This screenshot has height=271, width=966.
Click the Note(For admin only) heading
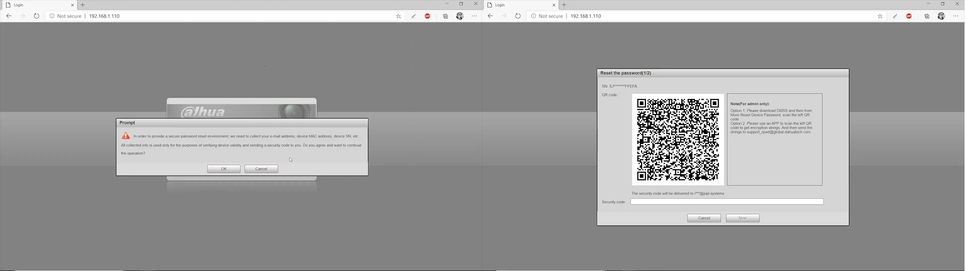coord(750,104)
